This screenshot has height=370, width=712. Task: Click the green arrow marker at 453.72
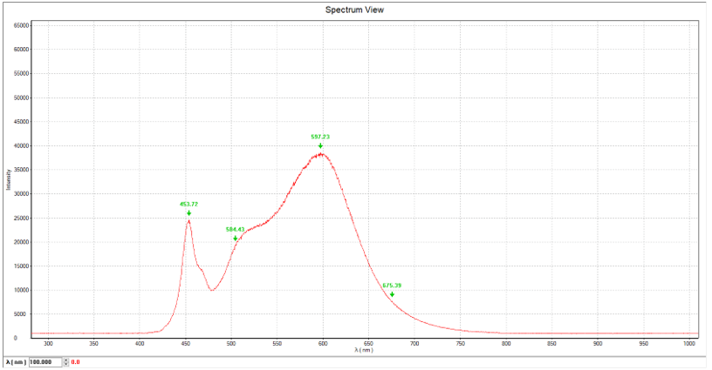coord(188,213)
